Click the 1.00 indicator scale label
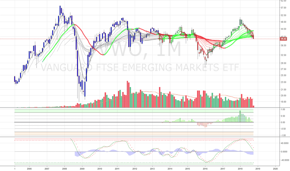The image size is (290, 171). pyautogui.click(x=283, y=109)
